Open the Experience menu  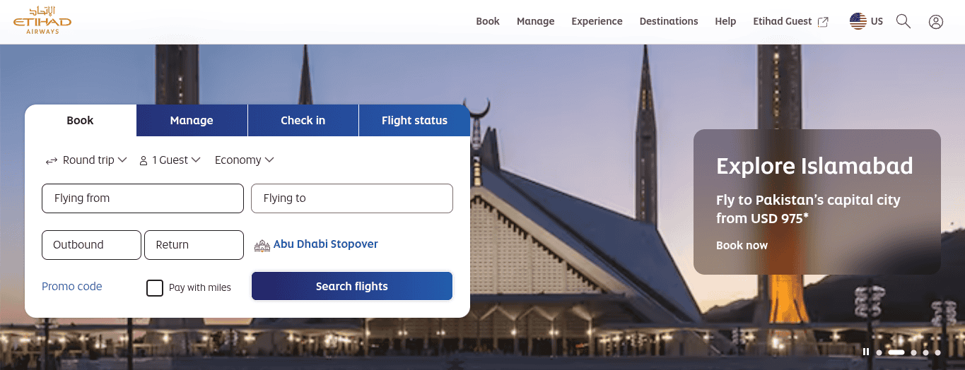pos(597,21)
